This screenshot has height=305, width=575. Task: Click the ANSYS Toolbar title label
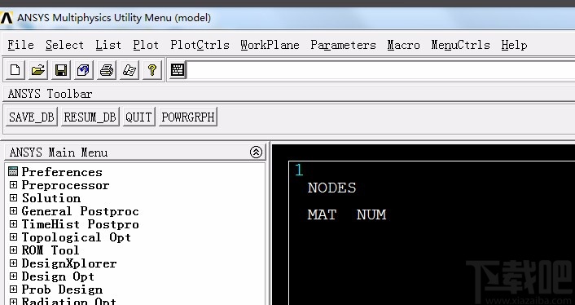click(x=50, y=94)
